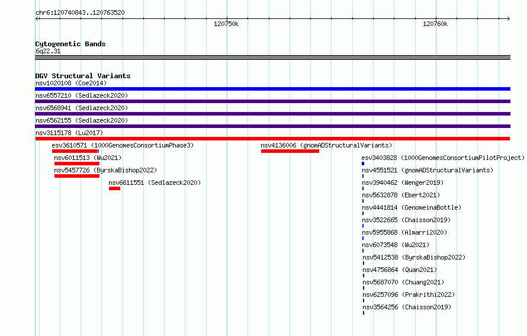Select the blue nsv1020108 variant bar
This screenshot has height=336, width=527.
(272, 89)
